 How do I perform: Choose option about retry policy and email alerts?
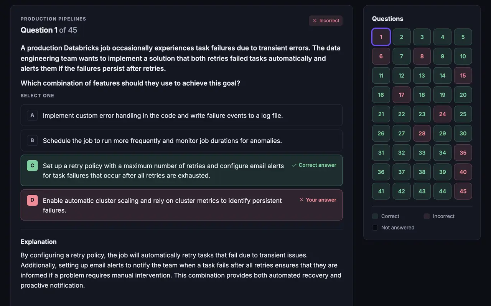pyautogui.click(x=181, y=171)
